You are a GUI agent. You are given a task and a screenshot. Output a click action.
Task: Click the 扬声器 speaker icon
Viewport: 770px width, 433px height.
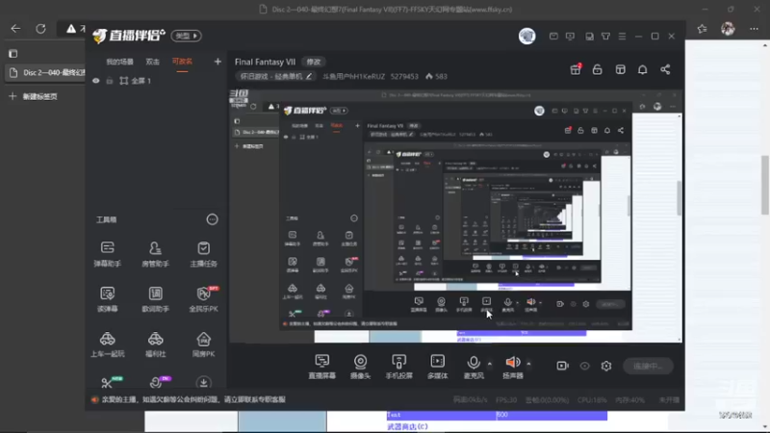513,367
